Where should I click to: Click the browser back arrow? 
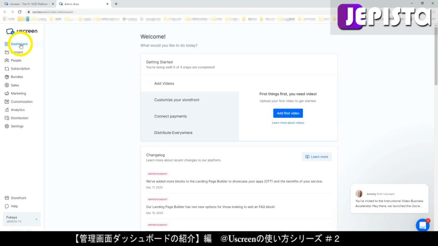[5, 12]
